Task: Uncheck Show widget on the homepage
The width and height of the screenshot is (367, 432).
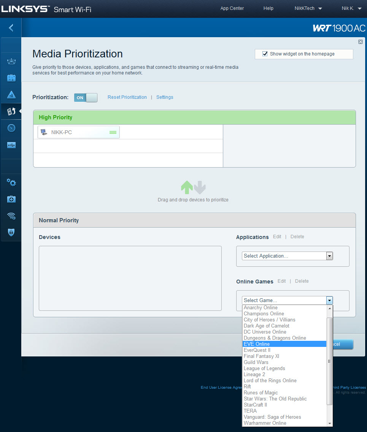Action: point(265,54)
